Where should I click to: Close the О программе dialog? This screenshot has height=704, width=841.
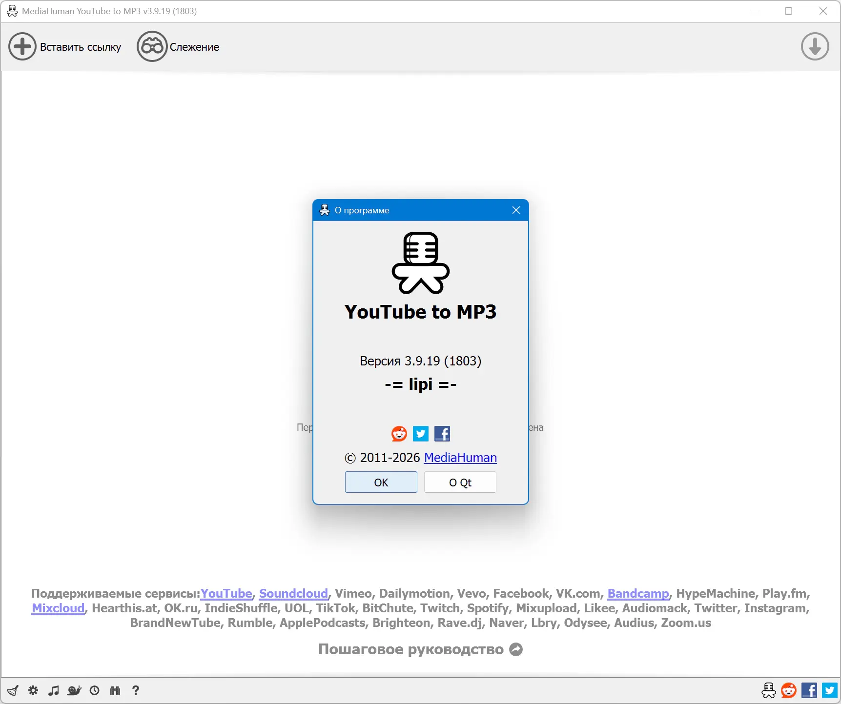point(516,210)
